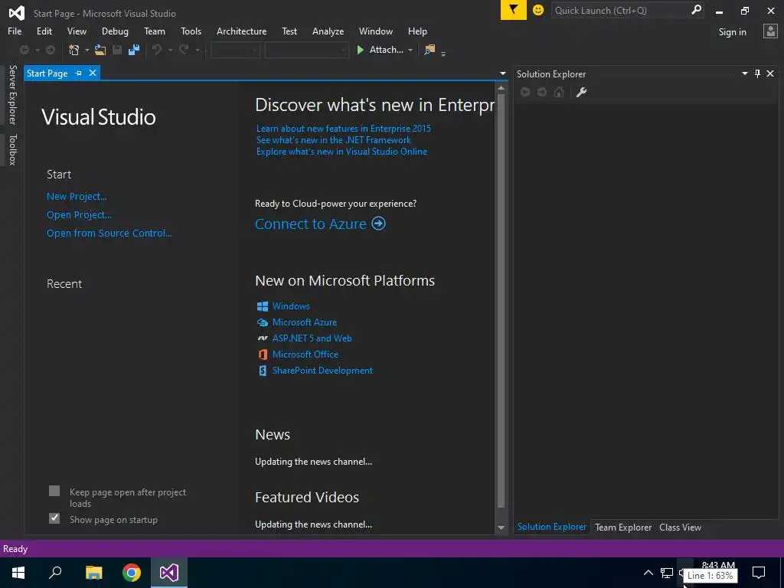Screen dimensions: 784x588
Task: Click the Solution Explorer Forward icon
Action: point(542,92)
